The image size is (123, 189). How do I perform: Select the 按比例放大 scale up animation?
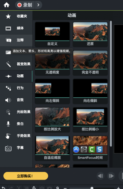52,120
